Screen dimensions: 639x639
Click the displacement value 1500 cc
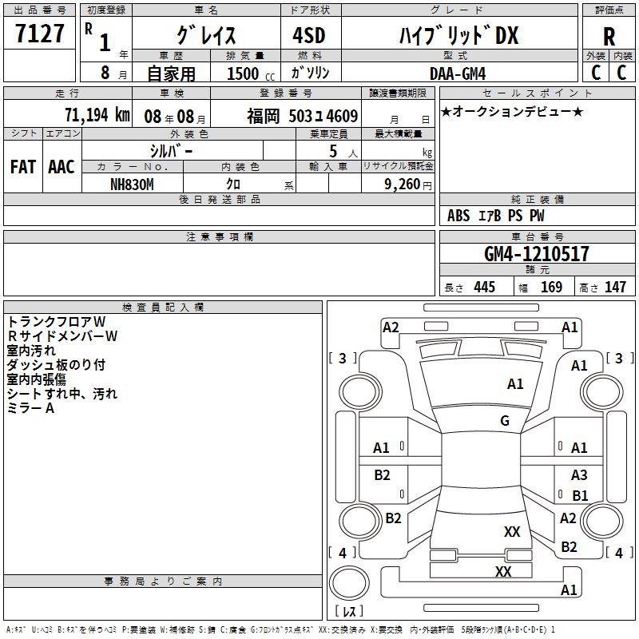[x=251, y=73]
